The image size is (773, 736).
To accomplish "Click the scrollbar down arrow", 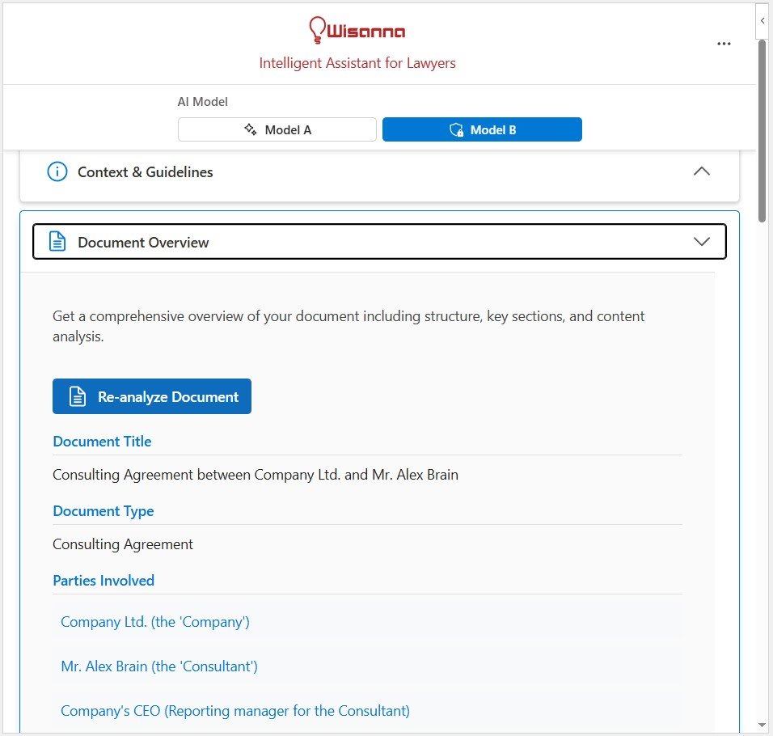I will click(761, 724).
